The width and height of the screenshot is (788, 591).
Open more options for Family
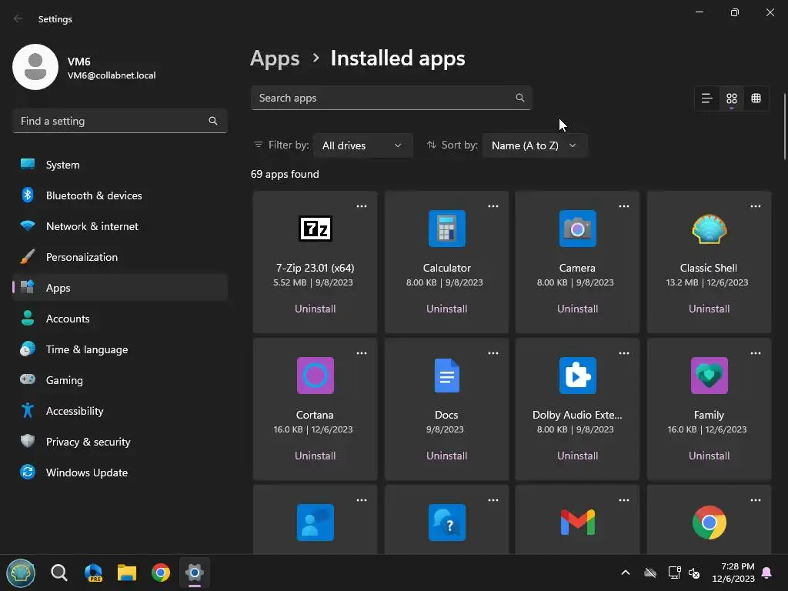coord(756,353)
